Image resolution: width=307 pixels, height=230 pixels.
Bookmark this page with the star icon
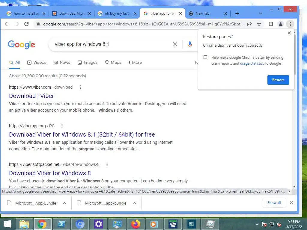click(x=259, y=24)
